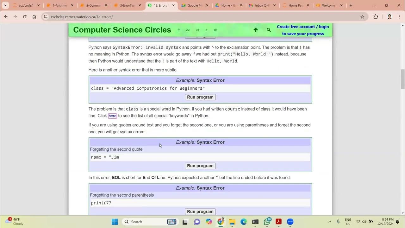Open the browser home page icon
This screenshot has width=405, height=228.
coord(34,17)
